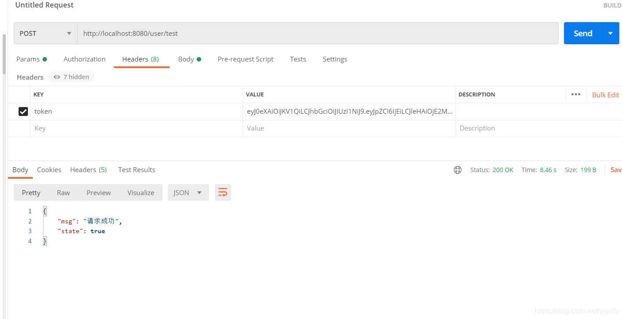This screenshot has height=319, width=622.
Task: Switch to the Visualize response view
Action: [x=141, y=192]
